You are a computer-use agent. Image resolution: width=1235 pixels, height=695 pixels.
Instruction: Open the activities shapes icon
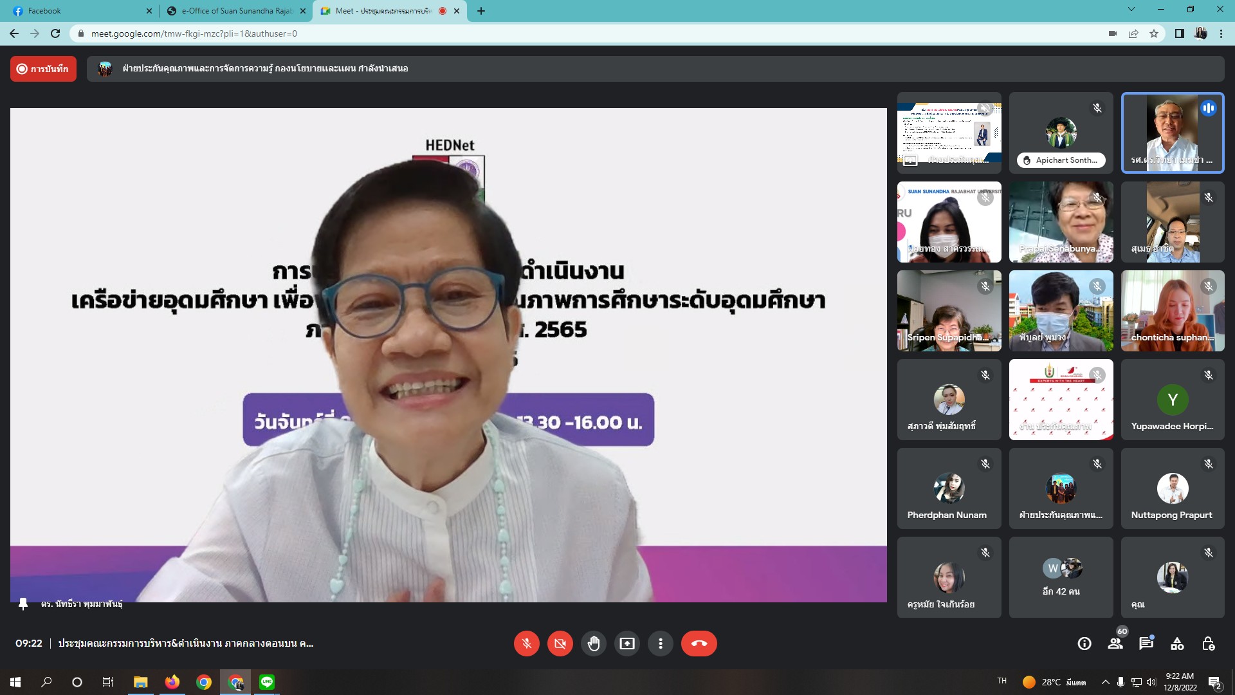[x=1177, y=644]
